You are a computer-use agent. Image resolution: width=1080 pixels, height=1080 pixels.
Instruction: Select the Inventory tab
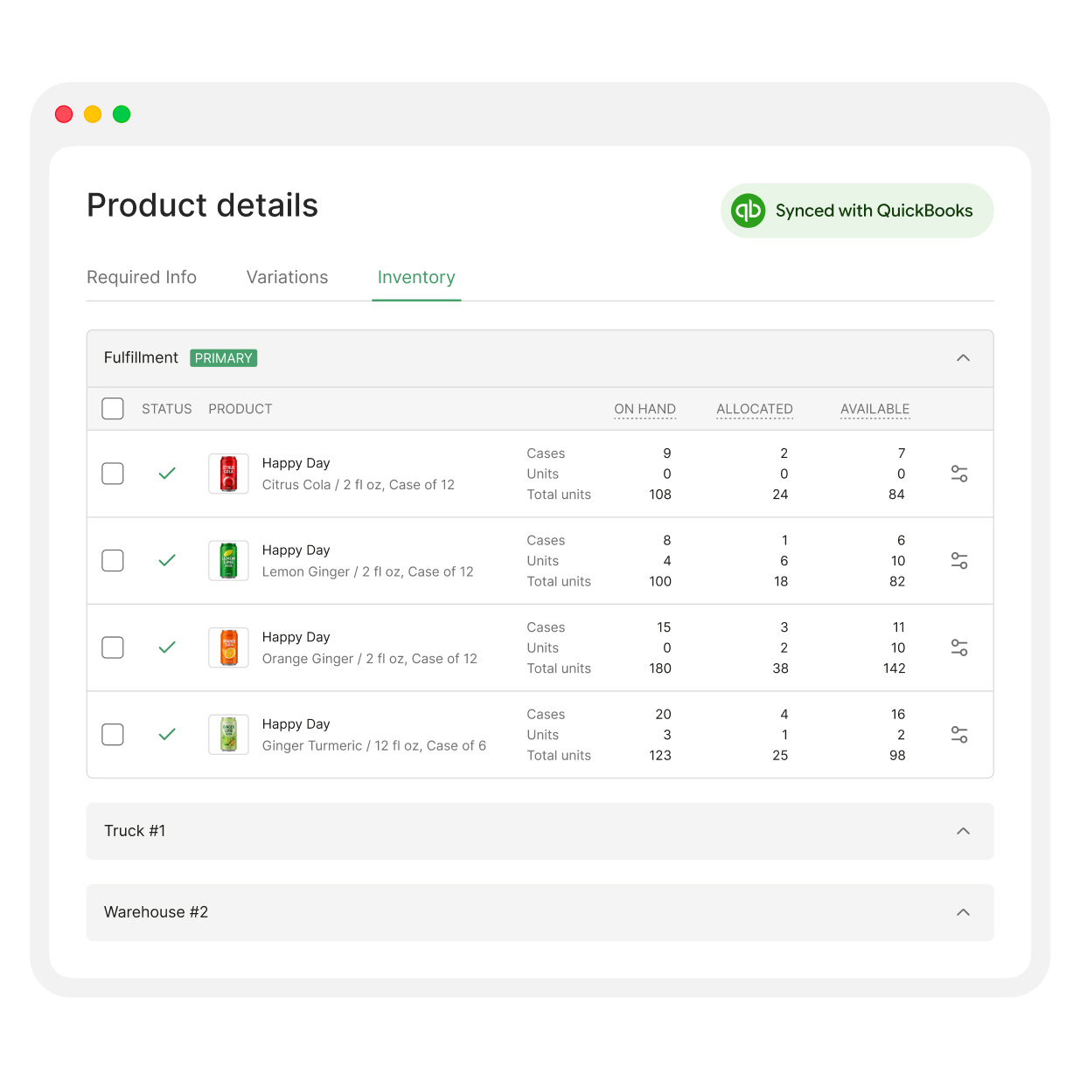point(416,277)
